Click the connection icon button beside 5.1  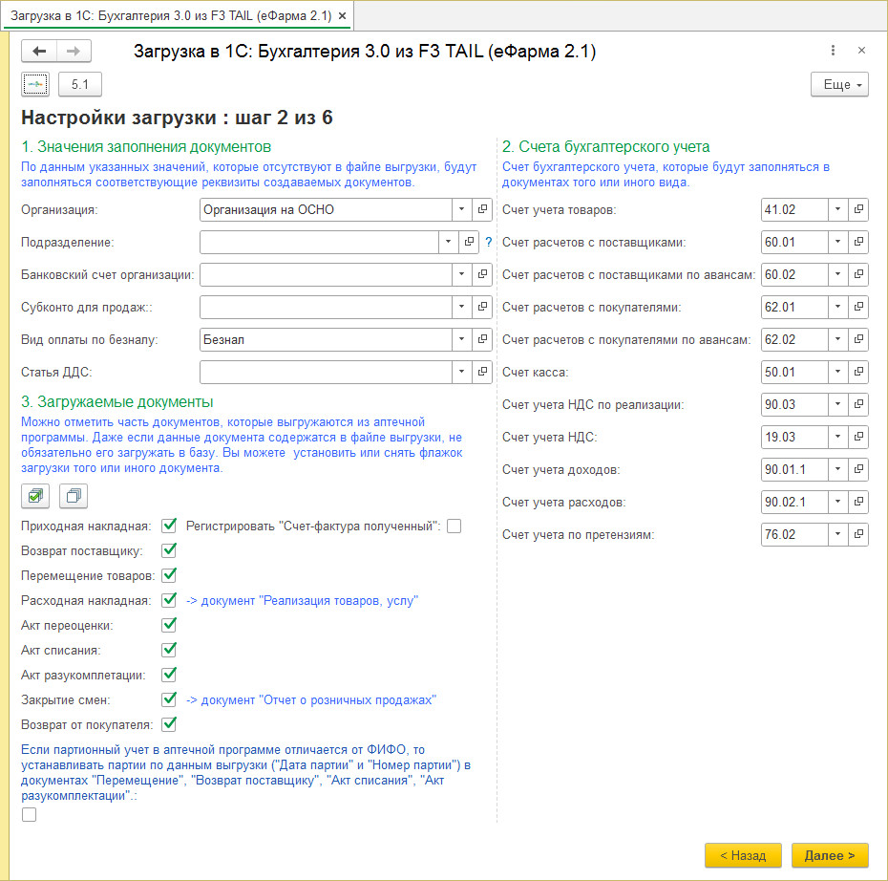(35, 84)
